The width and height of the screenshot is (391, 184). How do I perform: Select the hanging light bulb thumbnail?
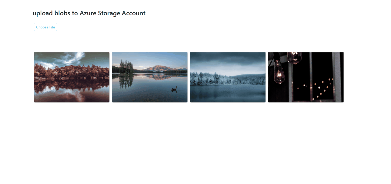306,77
